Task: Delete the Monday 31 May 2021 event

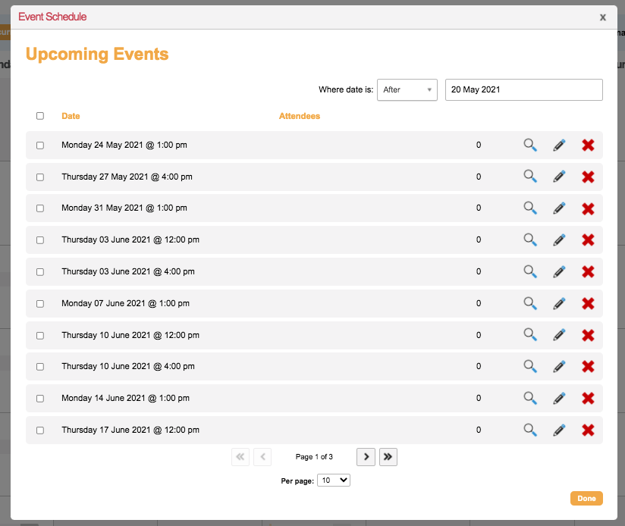Action: [588, 208]
